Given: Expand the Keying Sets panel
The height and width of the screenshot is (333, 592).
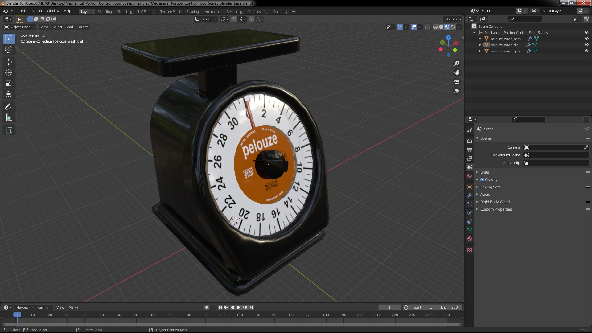Looking at the screenshot, I should click(x=490, y=187).
